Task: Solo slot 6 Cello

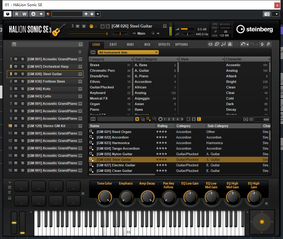Action: coord(23,96)
